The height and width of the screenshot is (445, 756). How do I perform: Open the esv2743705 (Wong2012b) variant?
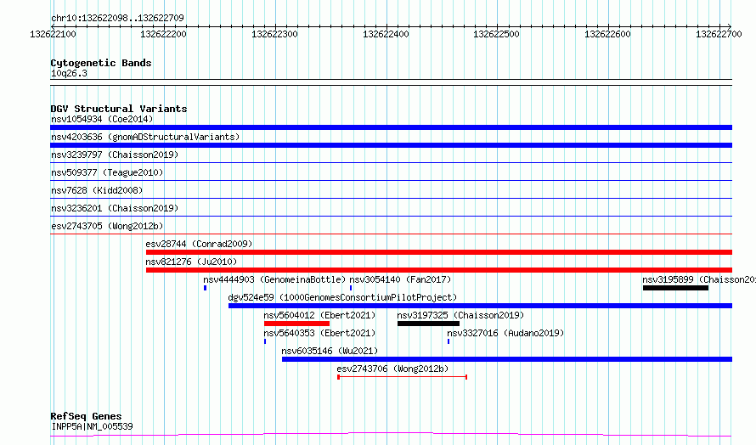pyautogui.click(x=107, y=226)
